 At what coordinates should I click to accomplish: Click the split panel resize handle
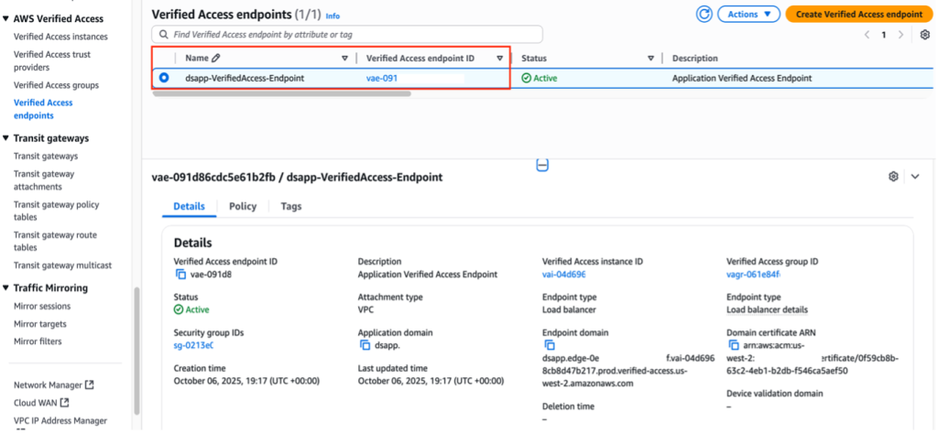coord(542,165)
